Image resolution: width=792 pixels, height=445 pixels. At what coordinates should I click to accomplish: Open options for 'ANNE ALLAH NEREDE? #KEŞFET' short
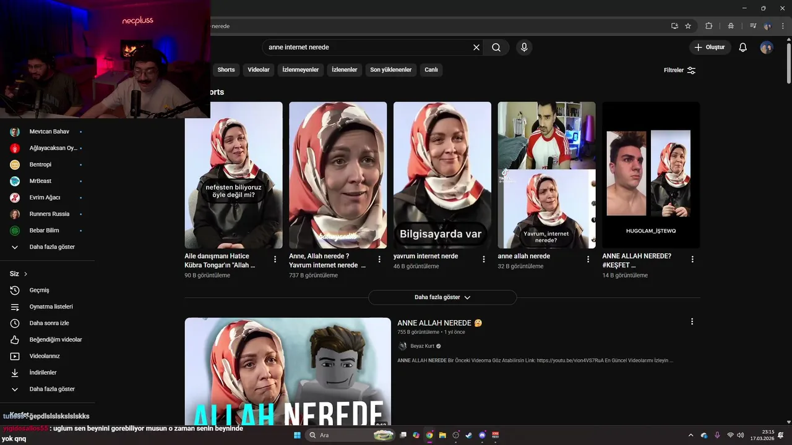(x=692, y=259)
